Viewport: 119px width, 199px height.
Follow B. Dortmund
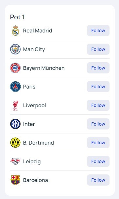coord(98,143)
